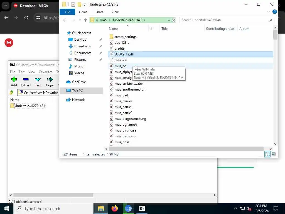Sort by the Title column header
This screenshot has height=214, width=285.
[164, 29]
